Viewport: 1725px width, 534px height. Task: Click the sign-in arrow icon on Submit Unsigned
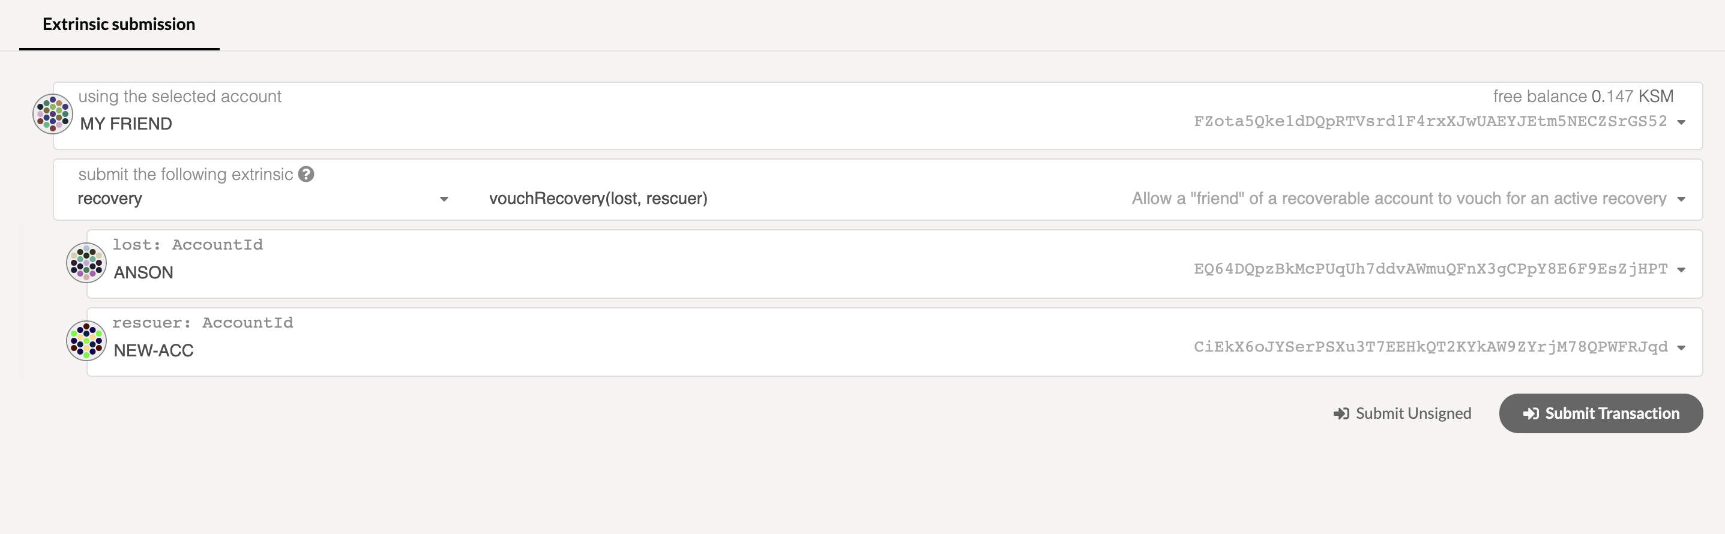[x=1341, y=413]
